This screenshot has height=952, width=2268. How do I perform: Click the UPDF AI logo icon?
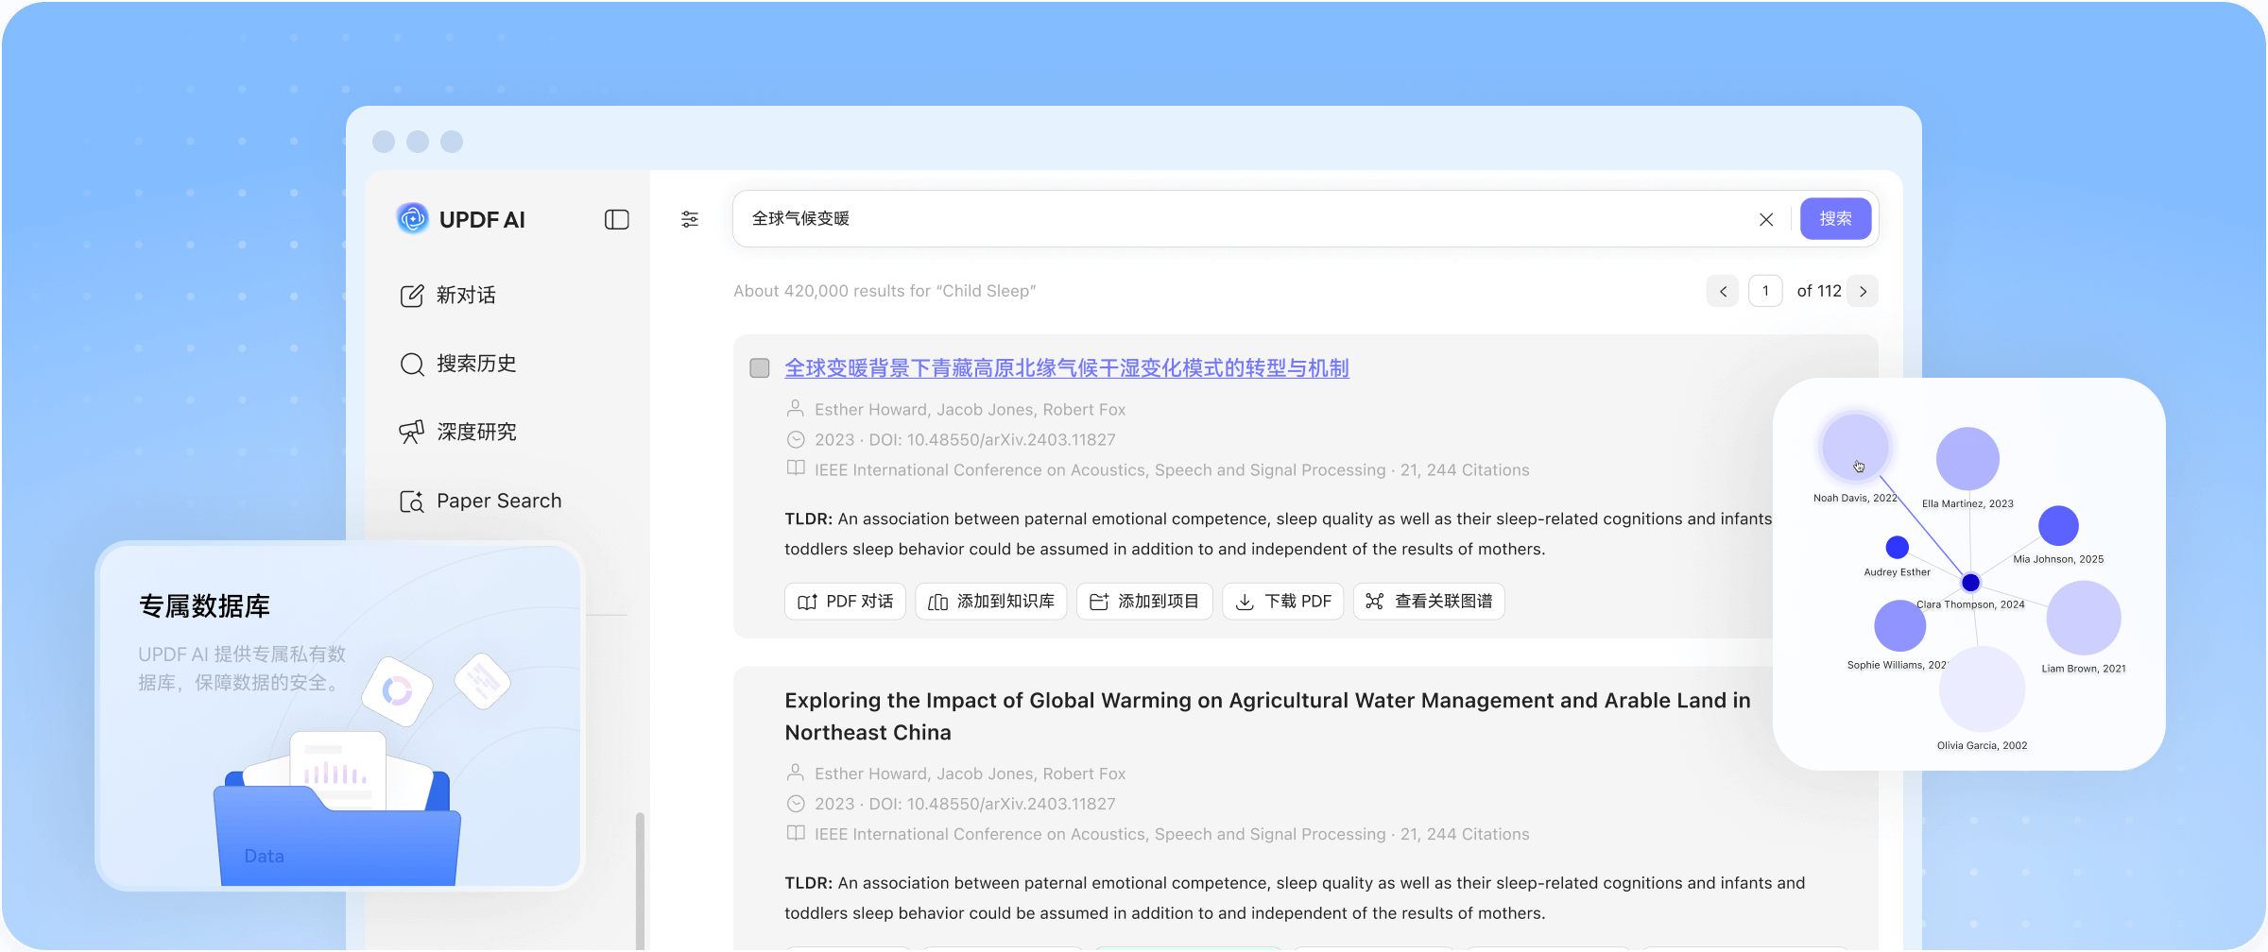point(412,219)
